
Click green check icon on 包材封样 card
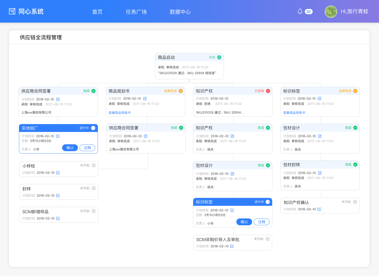(x=355, y=165)
